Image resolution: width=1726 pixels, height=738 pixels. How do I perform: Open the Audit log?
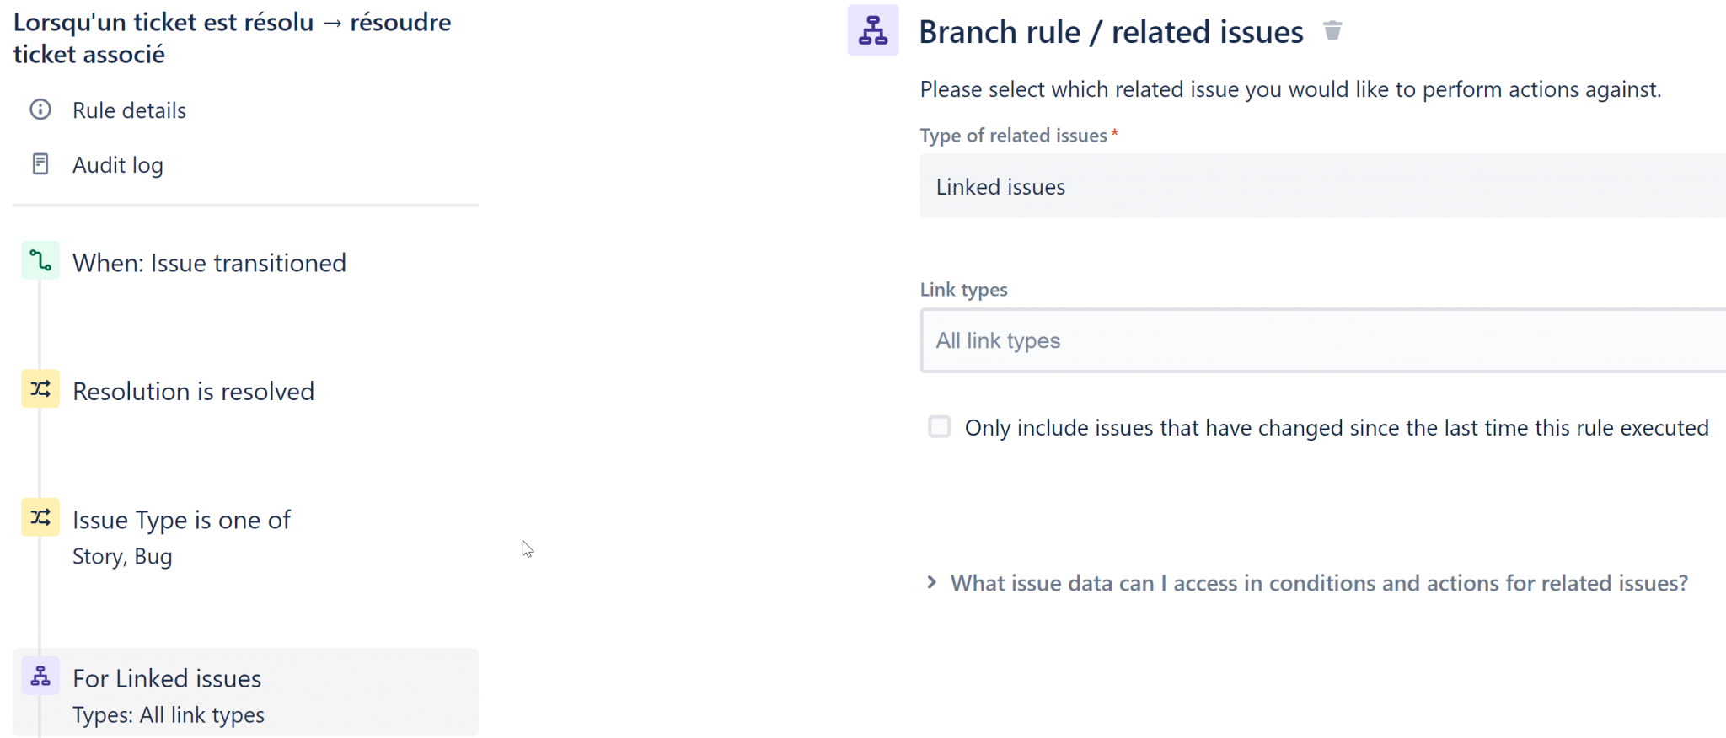coord(118,165)
